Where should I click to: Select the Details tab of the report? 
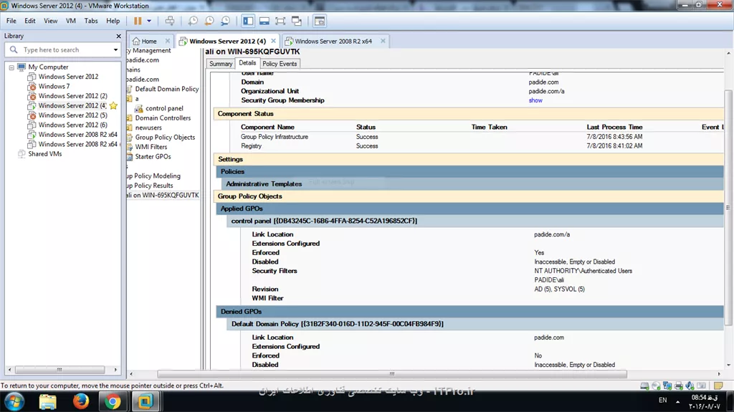pos(247,63)
